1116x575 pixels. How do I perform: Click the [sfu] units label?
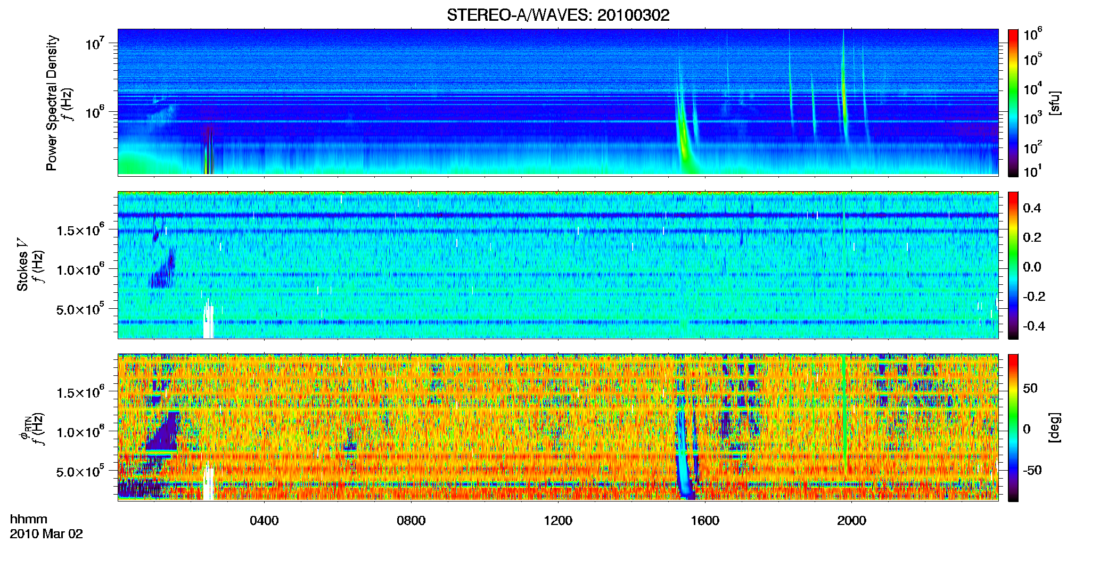pyautogui.click(x=1055, y=103)
